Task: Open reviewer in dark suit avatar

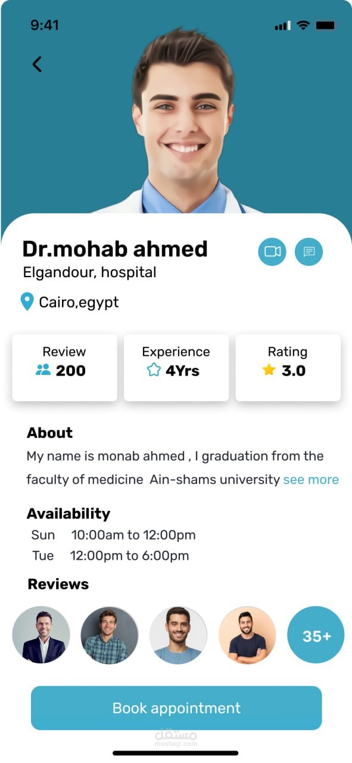Action: [41, 635]
